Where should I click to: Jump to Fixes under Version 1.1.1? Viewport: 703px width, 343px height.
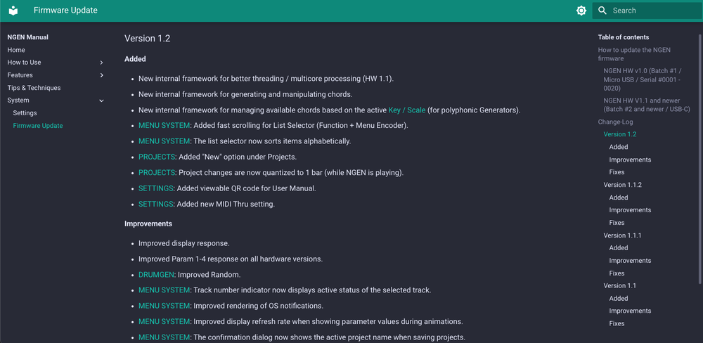click(617, 273)
